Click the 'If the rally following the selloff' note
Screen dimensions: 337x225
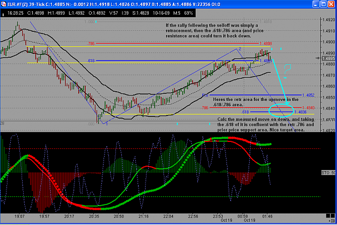pyautogui.click(x=215, y=31)
